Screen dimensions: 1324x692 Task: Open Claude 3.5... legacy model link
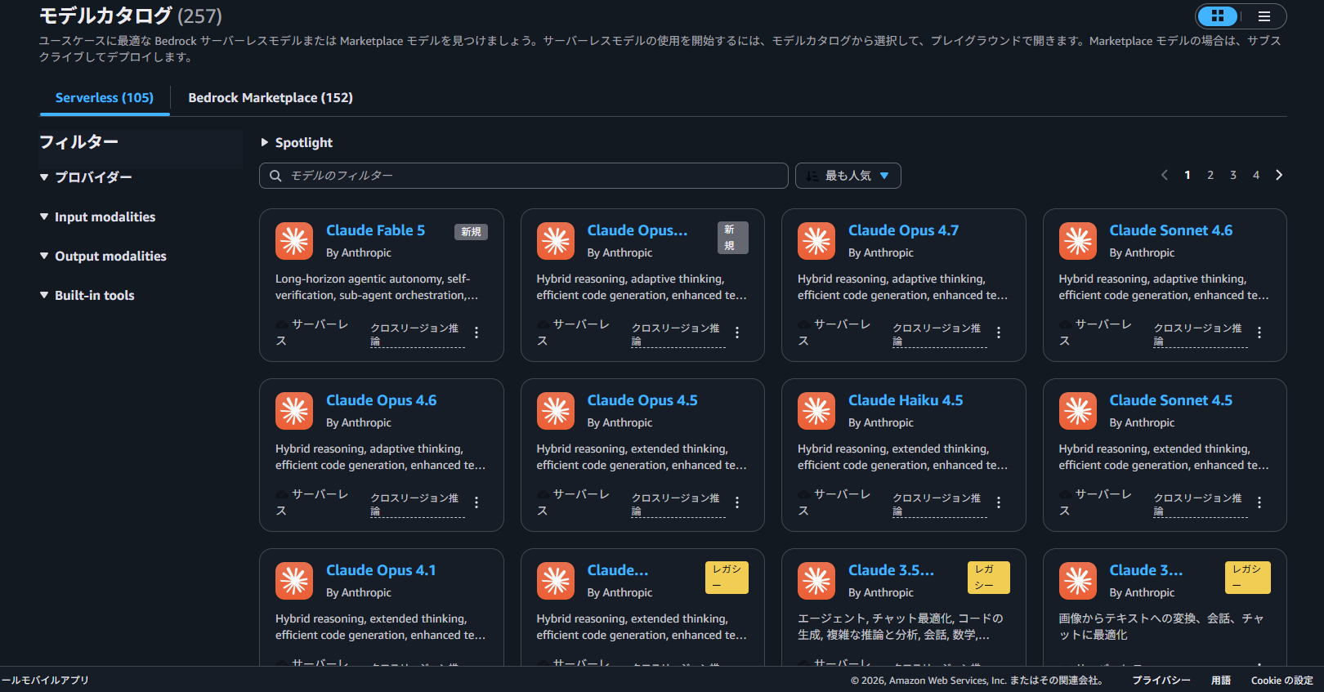(x=891, y=570)
